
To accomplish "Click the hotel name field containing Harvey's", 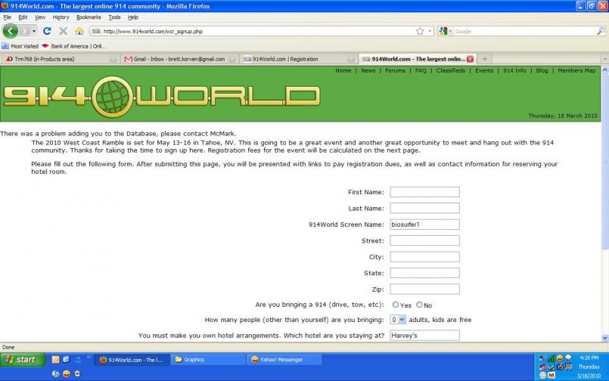I will pos(424,335).
